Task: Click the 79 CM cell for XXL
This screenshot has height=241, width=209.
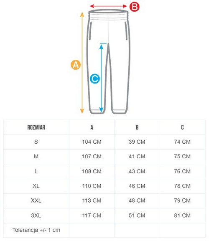Action: [x=182, y=200]
